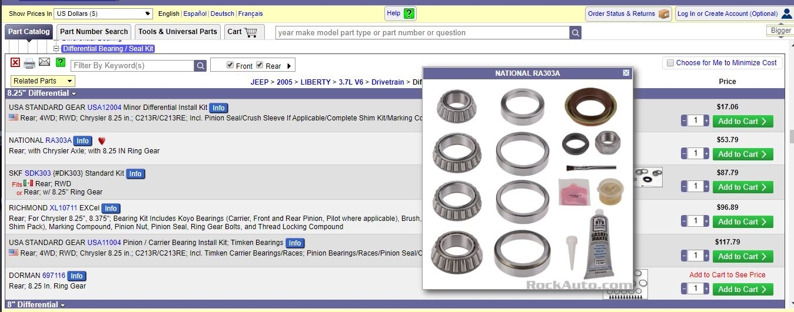This screenshot has width=794, height=312.
Task: Add the DORMAN 697116 to cart
Action: click(x=743, y=289)
